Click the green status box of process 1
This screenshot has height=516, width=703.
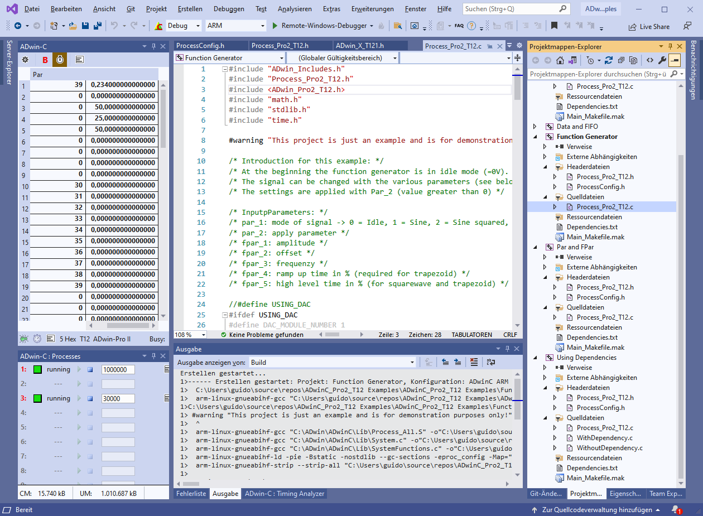37,369
